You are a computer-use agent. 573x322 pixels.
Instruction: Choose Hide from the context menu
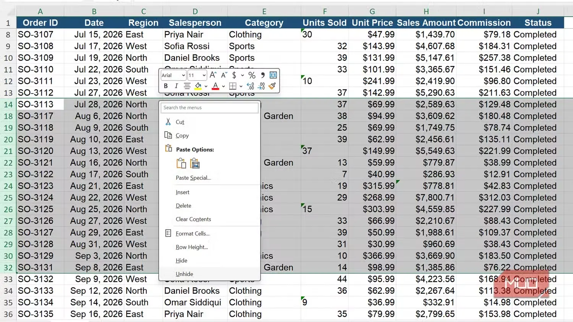click(x=209, y=261)
